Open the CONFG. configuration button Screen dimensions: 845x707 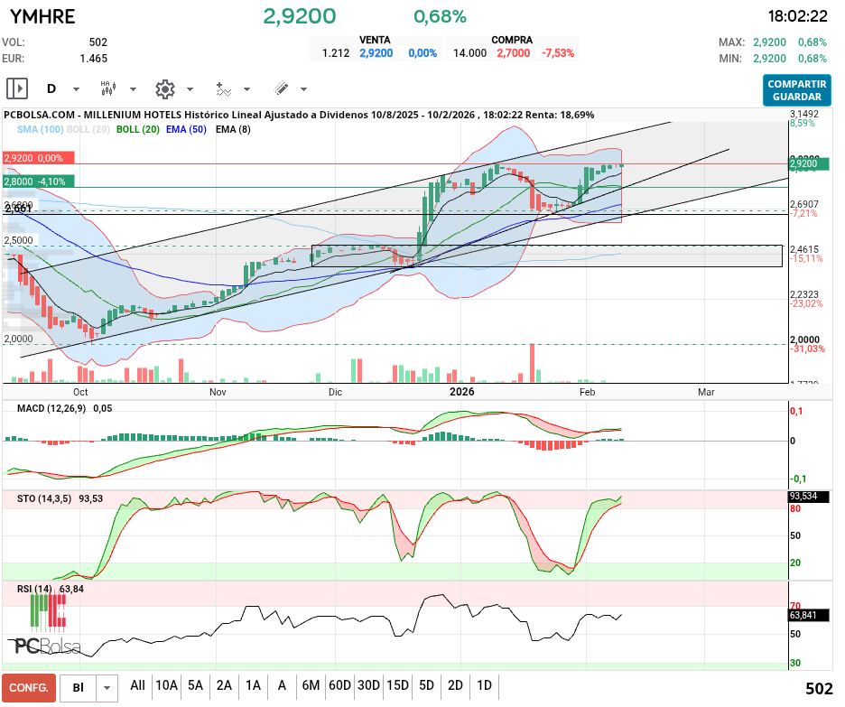click(28, 687)
